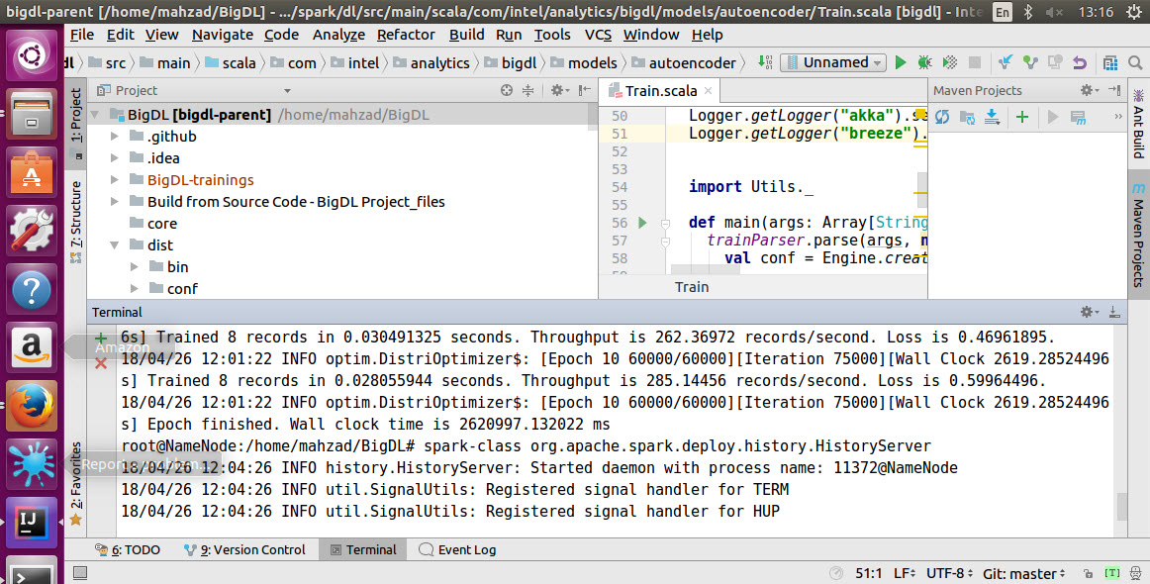Open the Project Structure dialog icon

point(1110,62)
